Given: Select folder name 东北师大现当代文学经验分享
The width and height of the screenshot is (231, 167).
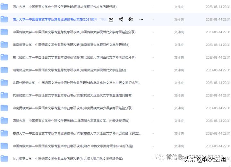Looking at the screenshot, I should click(x=68, y=159).
